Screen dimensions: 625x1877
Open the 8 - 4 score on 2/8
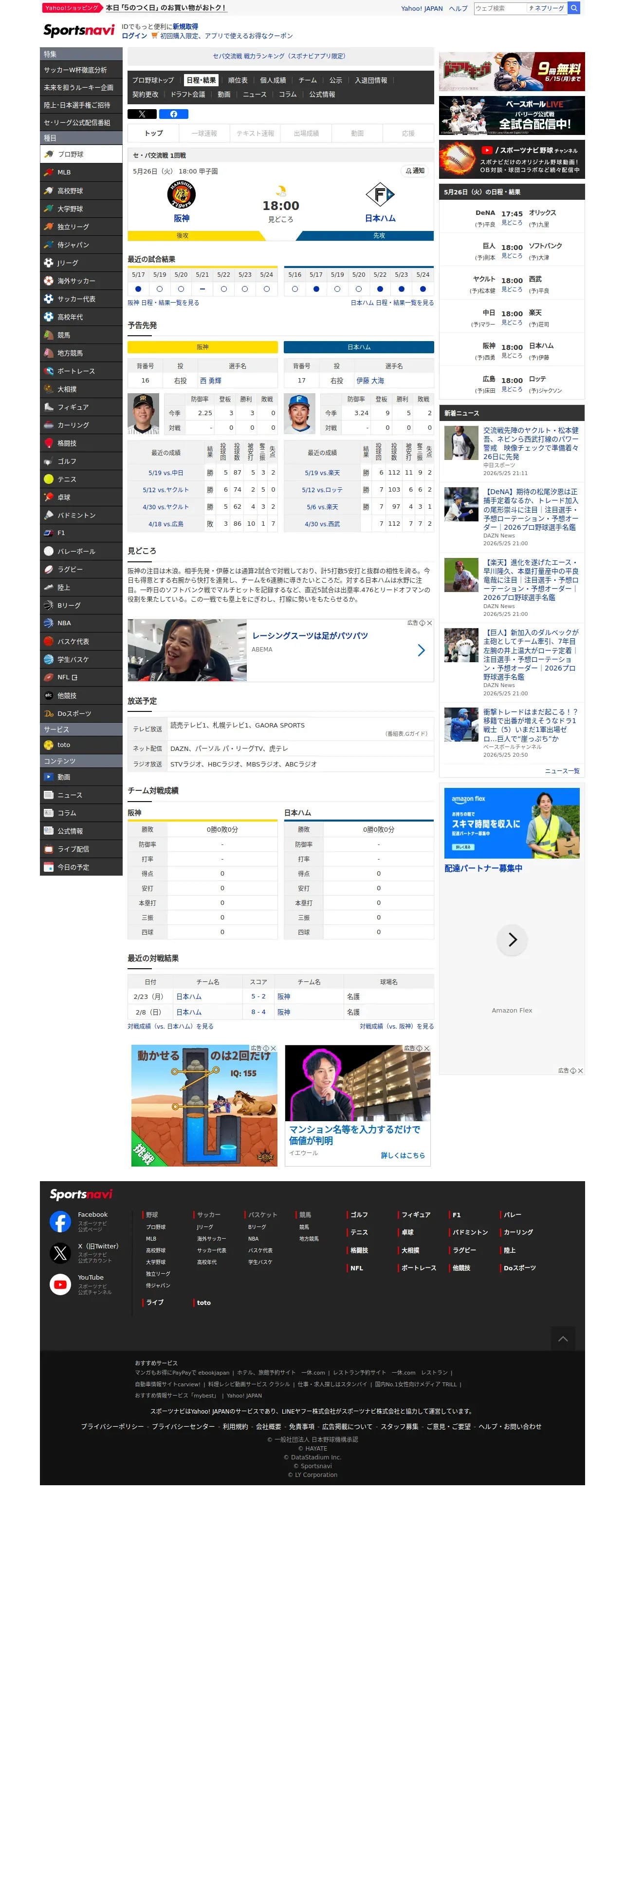[x=258, y=1012]
